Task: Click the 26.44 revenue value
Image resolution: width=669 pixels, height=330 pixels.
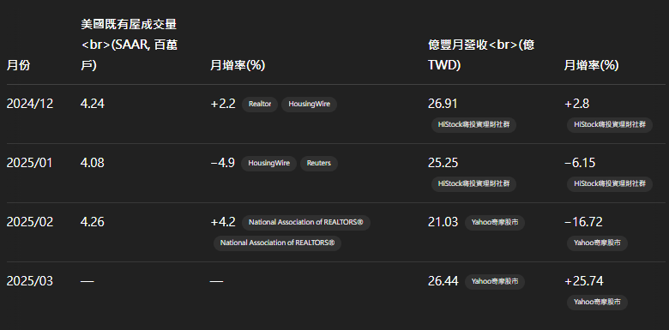Action: 443,281
